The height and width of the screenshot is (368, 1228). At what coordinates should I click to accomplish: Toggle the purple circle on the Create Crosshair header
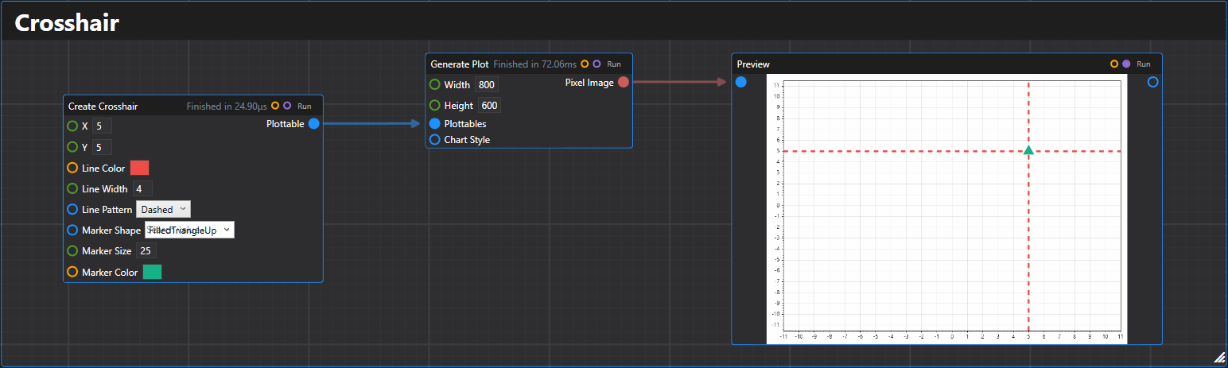point(287,106)
